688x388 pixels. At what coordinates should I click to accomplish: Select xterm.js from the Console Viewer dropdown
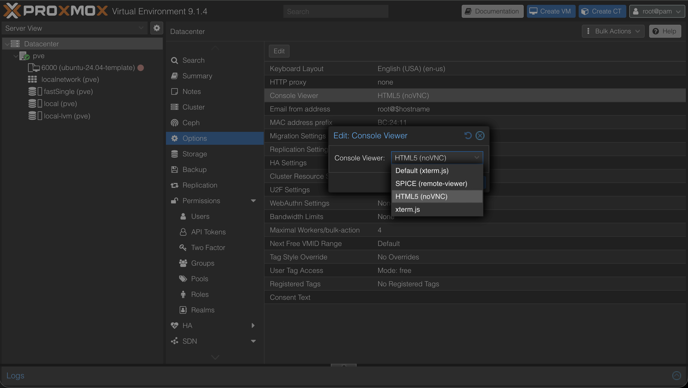(408, 209)
